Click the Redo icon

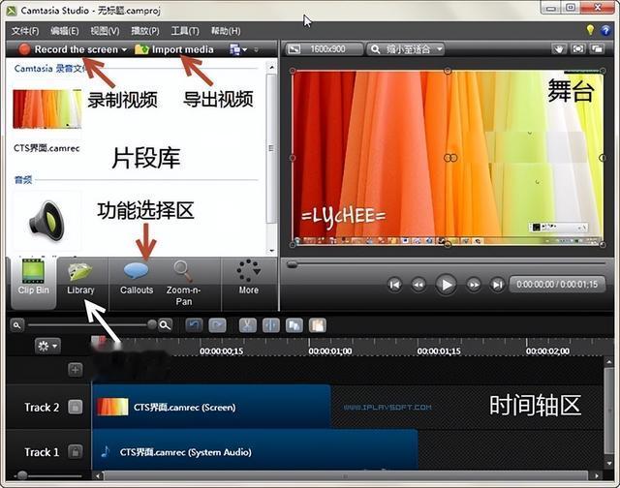pos(217,325)
